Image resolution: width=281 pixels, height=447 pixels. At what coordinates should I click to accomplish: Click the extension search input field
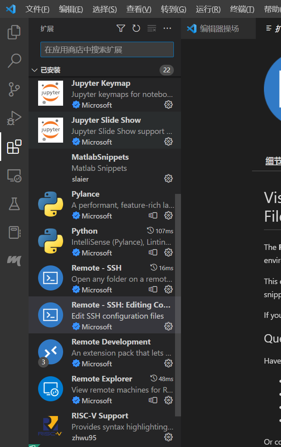pos(107,50)
